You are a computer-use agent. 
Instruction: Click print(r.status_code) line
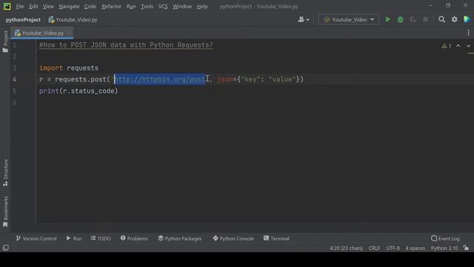coord(79,90)
